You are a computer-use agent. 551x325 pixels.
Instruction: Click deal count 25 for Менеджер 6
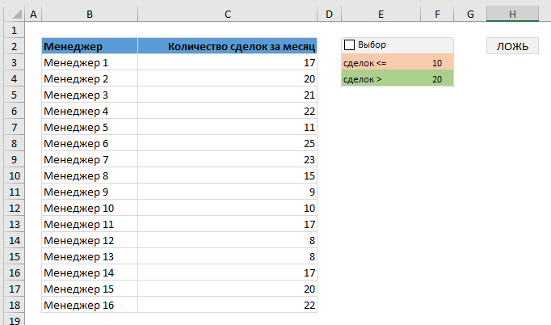(227, 143)
